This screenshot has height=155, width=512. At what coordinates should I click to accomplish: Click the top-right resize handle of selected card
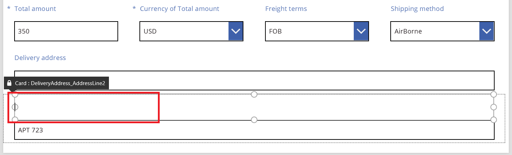coord(494,94)
